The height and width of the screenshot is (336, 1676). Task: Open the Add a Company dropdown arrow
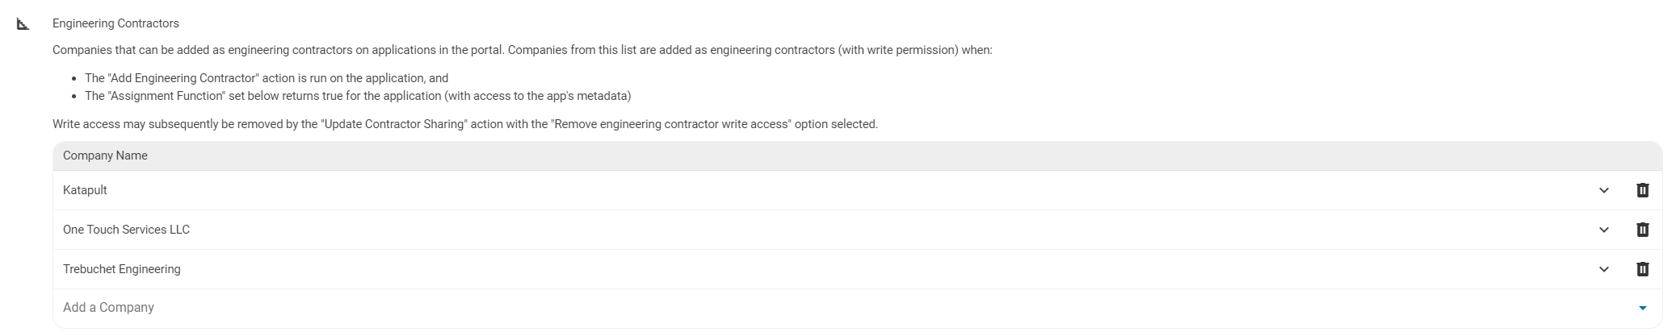[1642, 308]
